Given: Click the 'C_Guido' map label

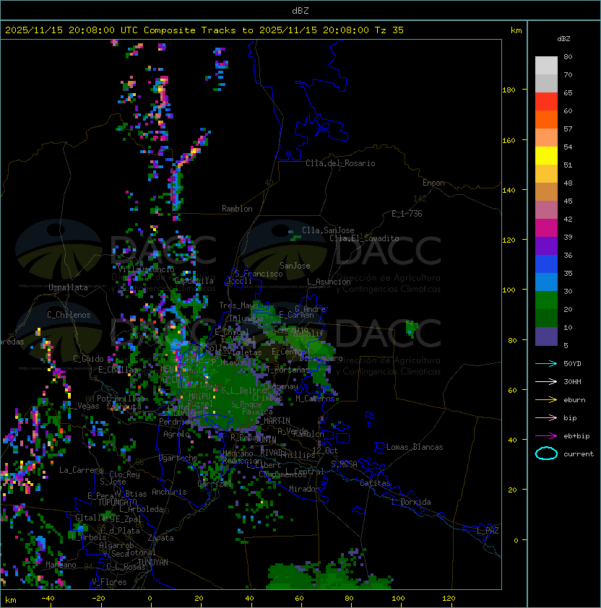Looking at the screenshot, I should coord(88,359).
